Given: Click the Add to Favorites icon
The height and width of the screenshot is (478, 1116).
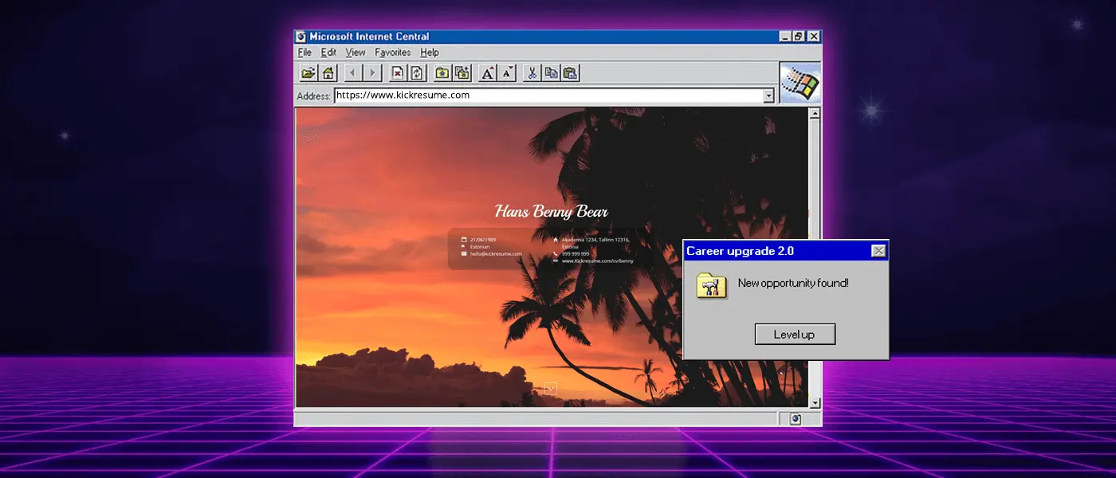Looking at the screenshot, I should pyautogui.click(x=462, y=73).
